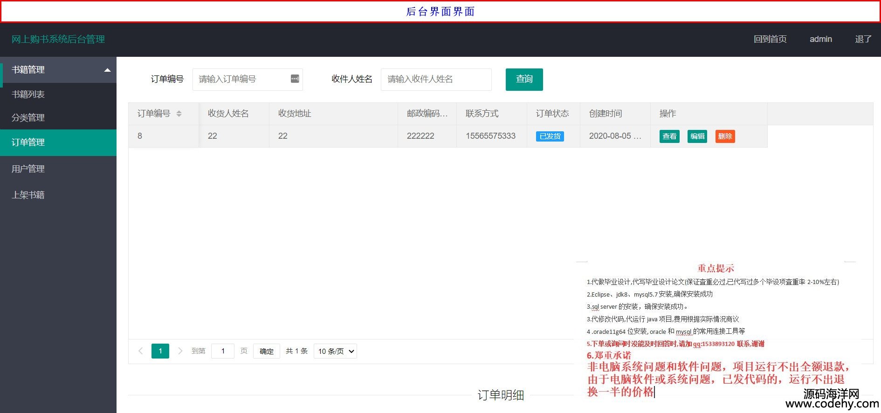Go to previous page arrow in pagination

pyautogui.click(x=140, y=351)
